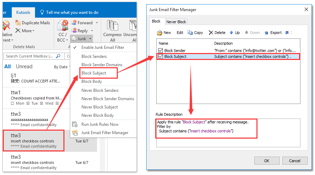Open the Kutools ribbon tab
This screenshot has width=315, height=175.
pos(23,12)
